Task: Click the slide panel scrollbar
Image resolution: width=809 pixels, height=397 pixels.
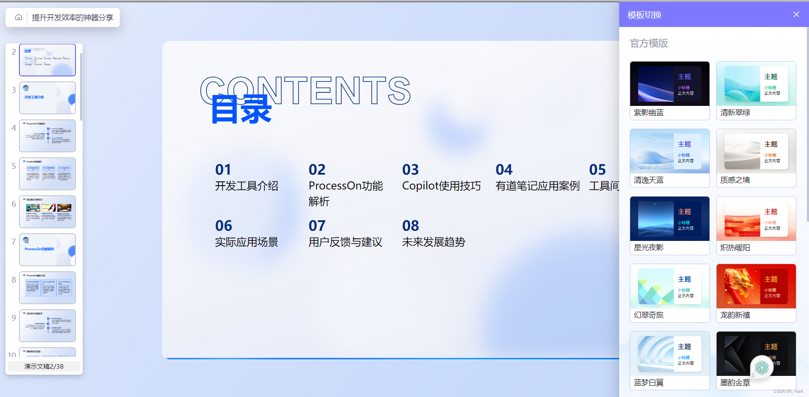Action: click(x=81, y=86)
